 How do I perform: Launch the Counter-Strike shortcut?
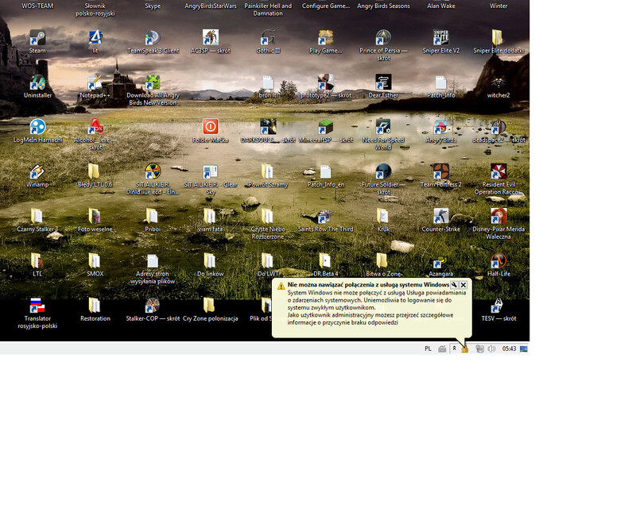440,216
